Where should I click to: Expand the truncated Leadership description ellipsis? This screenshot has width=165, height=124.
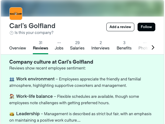[79, 121]
